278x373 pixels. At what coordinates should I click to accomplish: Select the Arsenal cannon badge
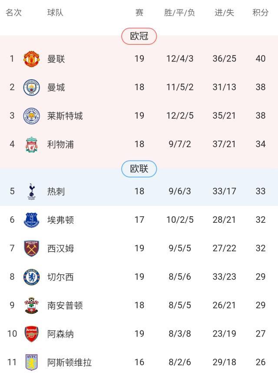31,334
